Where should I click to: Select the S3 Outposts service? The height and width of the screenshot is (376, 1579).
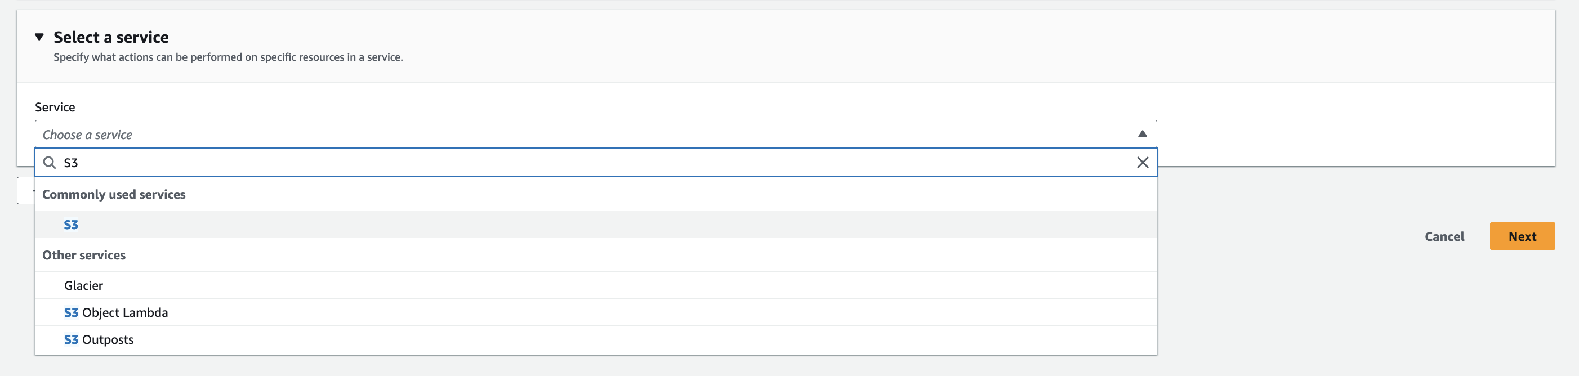point(99,339)
